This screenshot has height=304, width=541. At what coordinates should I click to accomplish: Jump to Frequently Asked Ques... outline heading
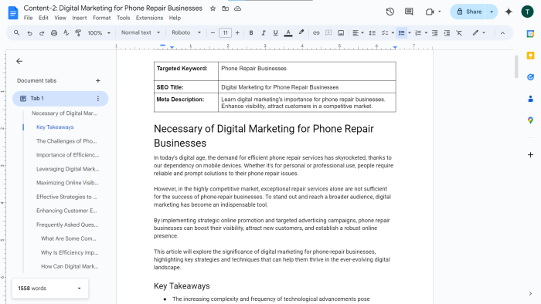[x=67, y=225]
